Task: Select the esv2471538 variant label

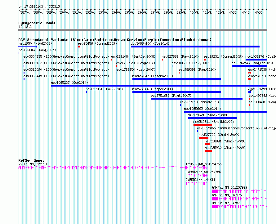Action: pyautogui.click(x=262, y=69)
